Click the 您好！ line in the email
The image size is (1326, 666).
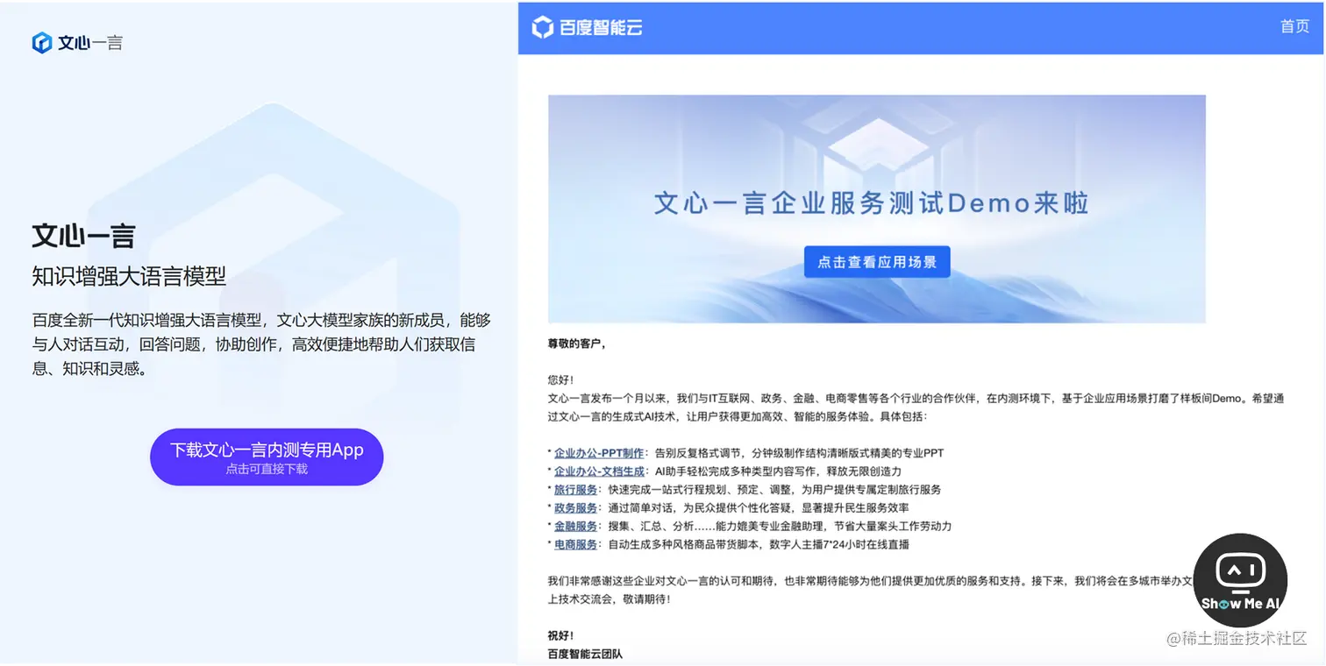561,380
